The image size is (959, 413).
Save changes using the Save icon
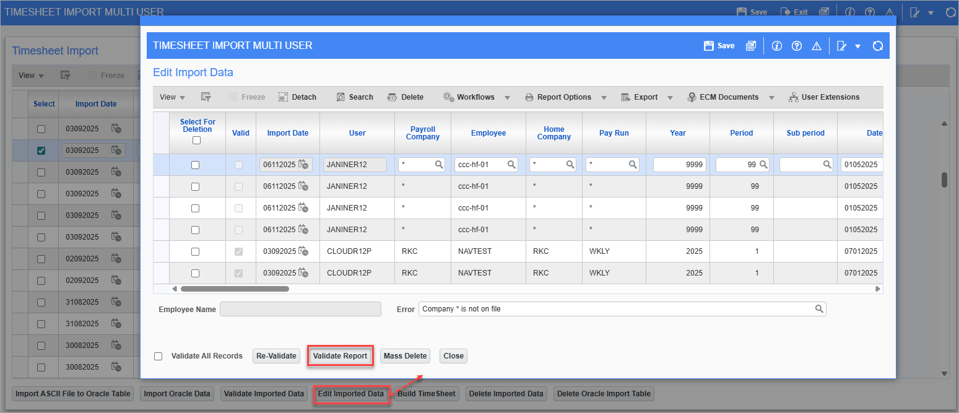(718, 45)
